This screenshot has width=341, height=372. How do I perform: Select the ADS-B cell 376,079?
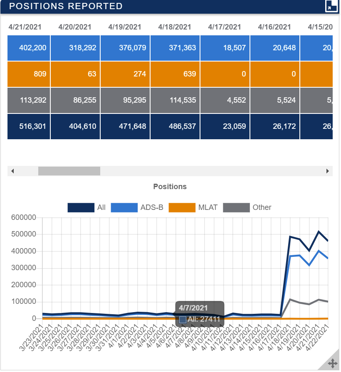[125, 48]
